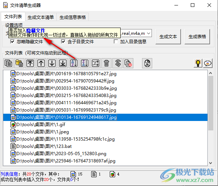Click the 生成文本 button
218x186 pixels.
tap(168, 37)
